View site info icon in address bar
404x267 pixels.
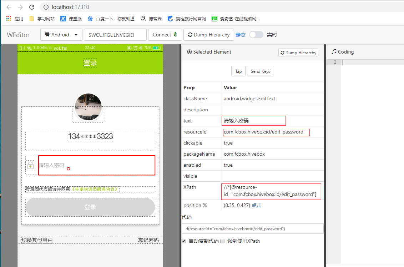tap(46, 7)
